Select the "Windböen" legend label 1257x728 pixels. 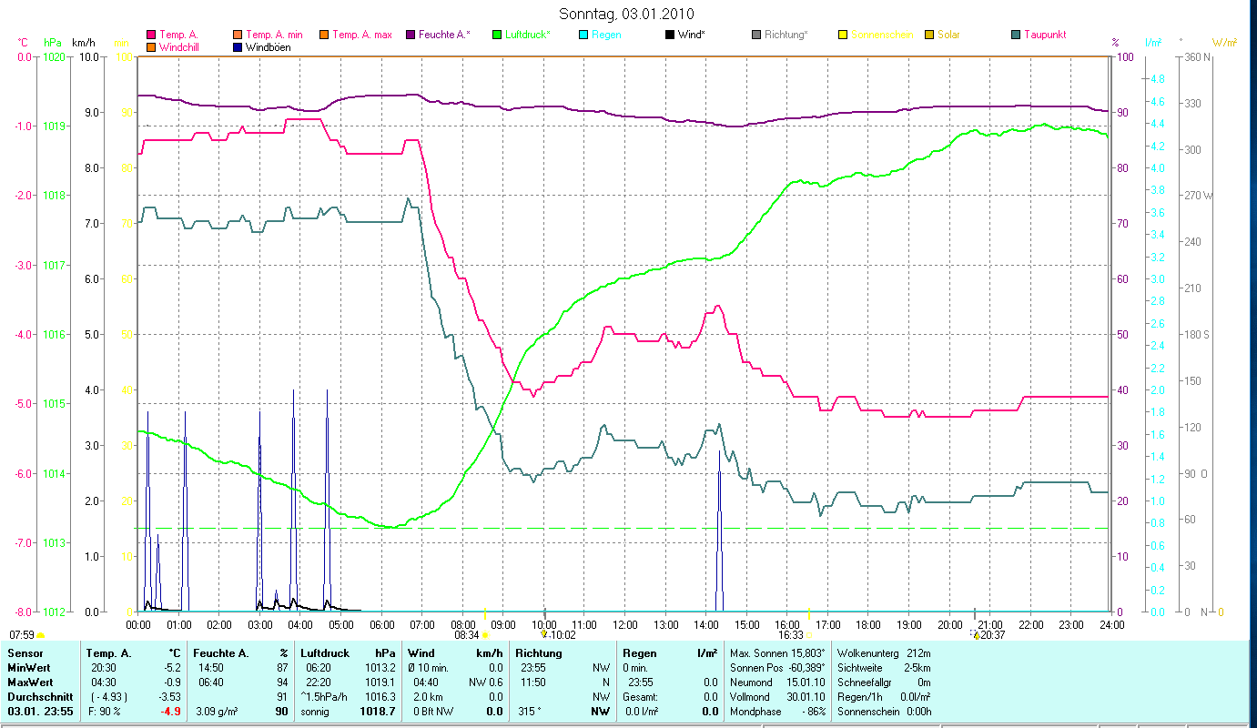[x=269, y=46]
